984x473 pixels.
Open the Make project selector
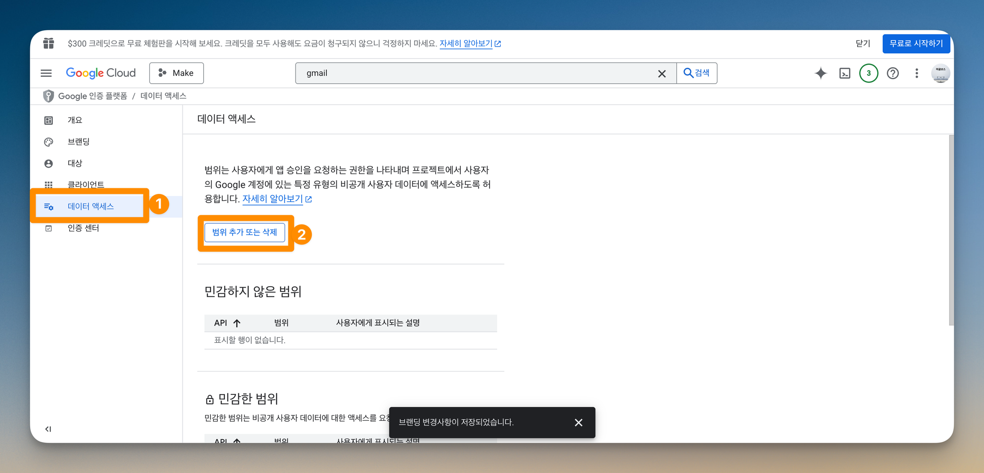pyautogui.click(x=176, y=73)
